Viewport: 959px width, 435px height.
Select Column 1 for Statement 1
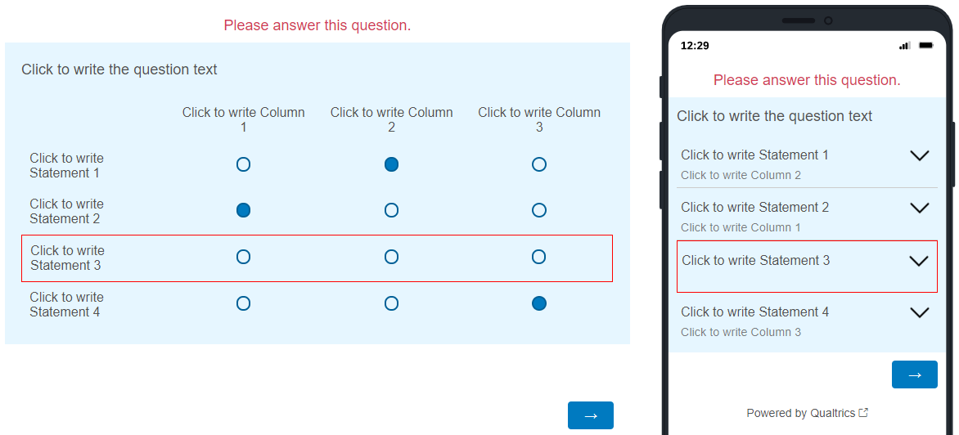243,164
